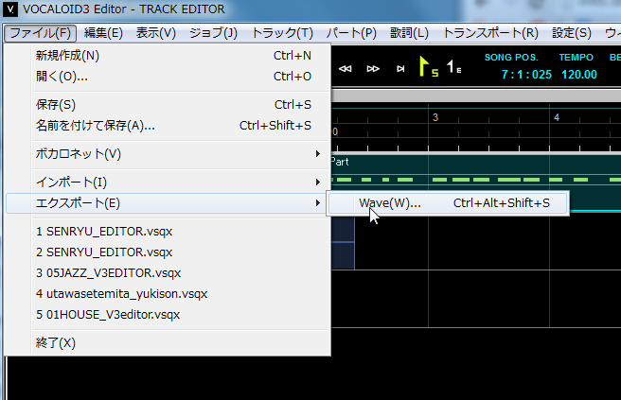Open the 歌詞(L) menu
Viewport: 621px width, 400px height.
[x=409, y=33]
